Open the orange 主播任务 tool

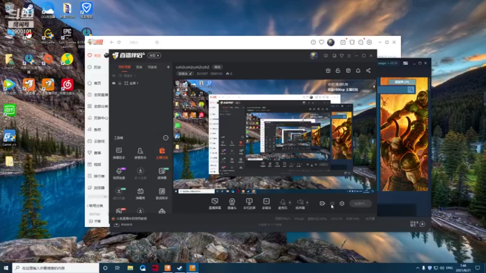coord(162,153)
